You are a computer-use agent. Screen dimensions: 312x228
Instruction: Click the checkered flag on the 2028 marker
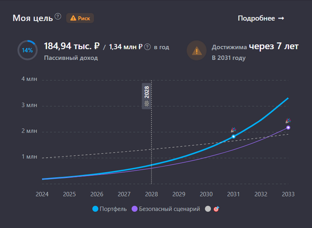[x=147, y=103]
